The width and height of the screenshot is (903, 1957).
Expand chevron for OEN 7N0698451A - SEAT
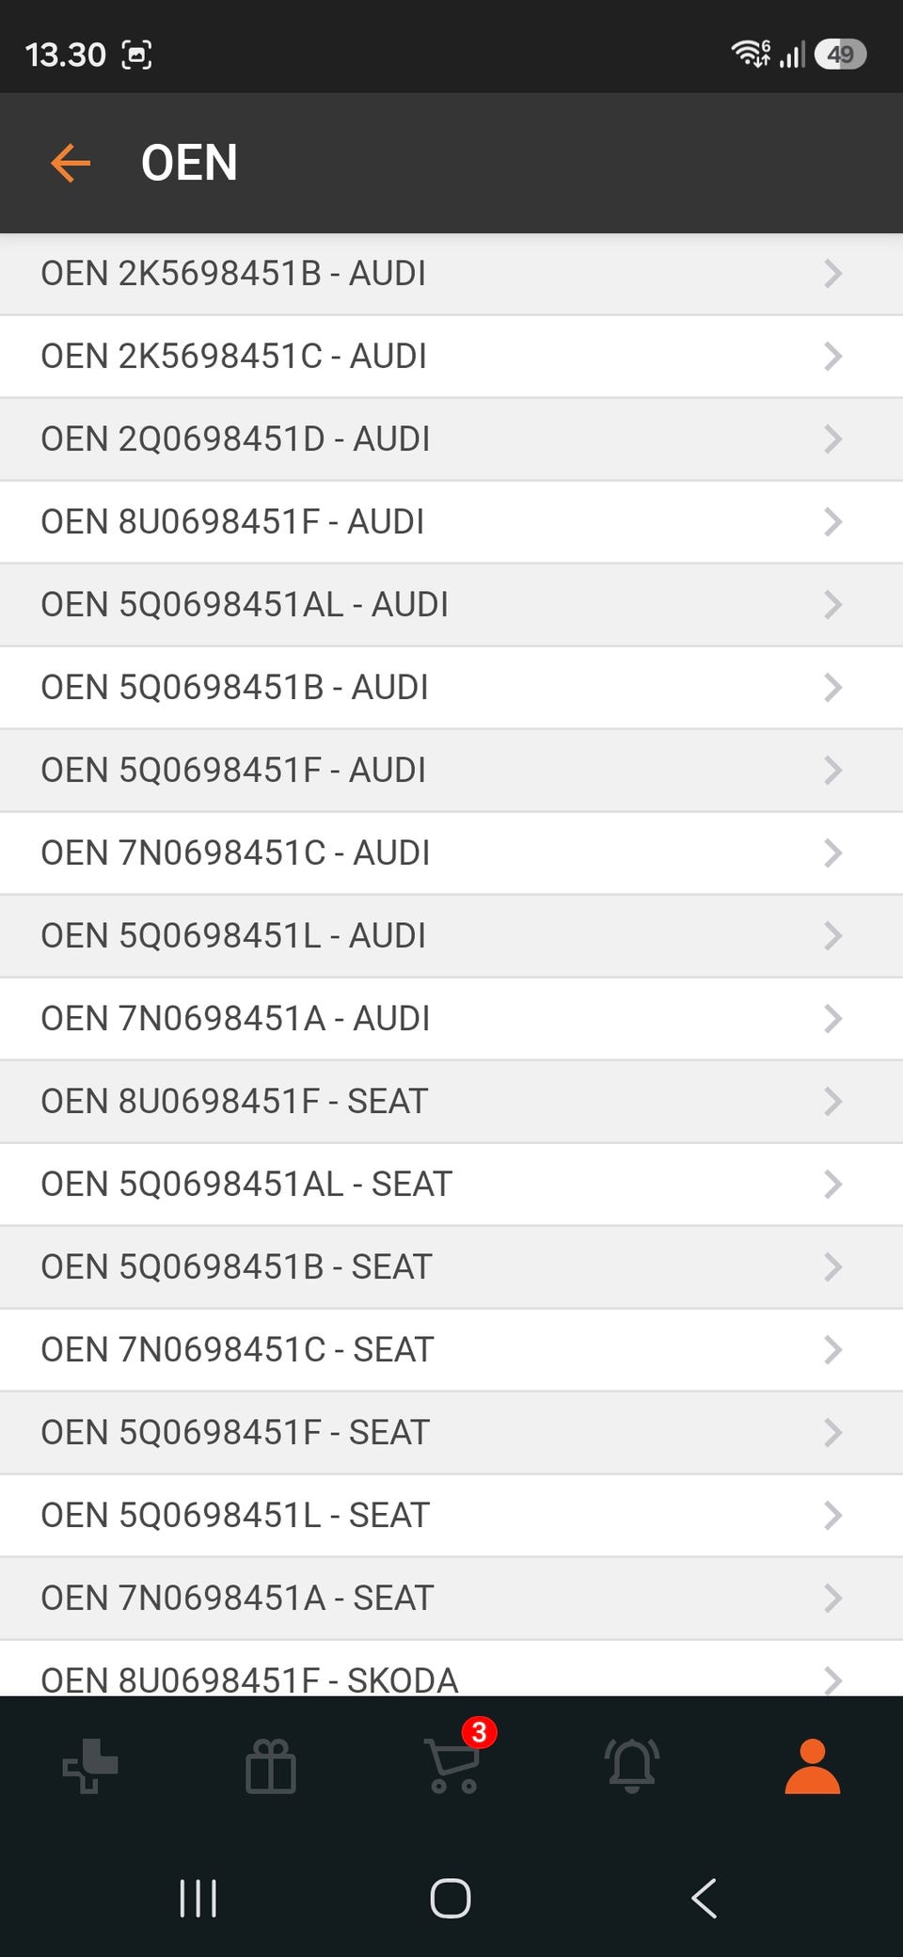click(832, 1599)
